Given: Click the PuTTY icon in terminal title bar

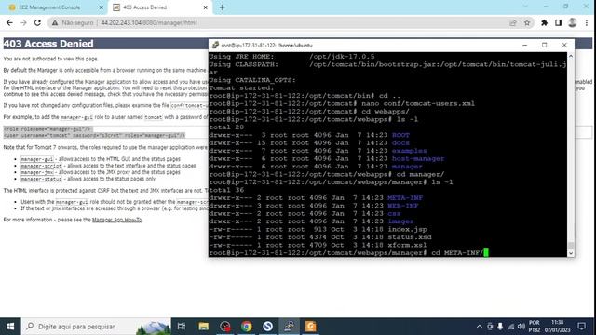Looking at the screenshot, I should coord(215,45).
